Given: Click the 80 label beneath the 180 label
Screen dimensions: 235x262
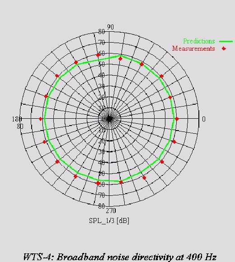Looking at the screenshot, I should tap(20, 126).
